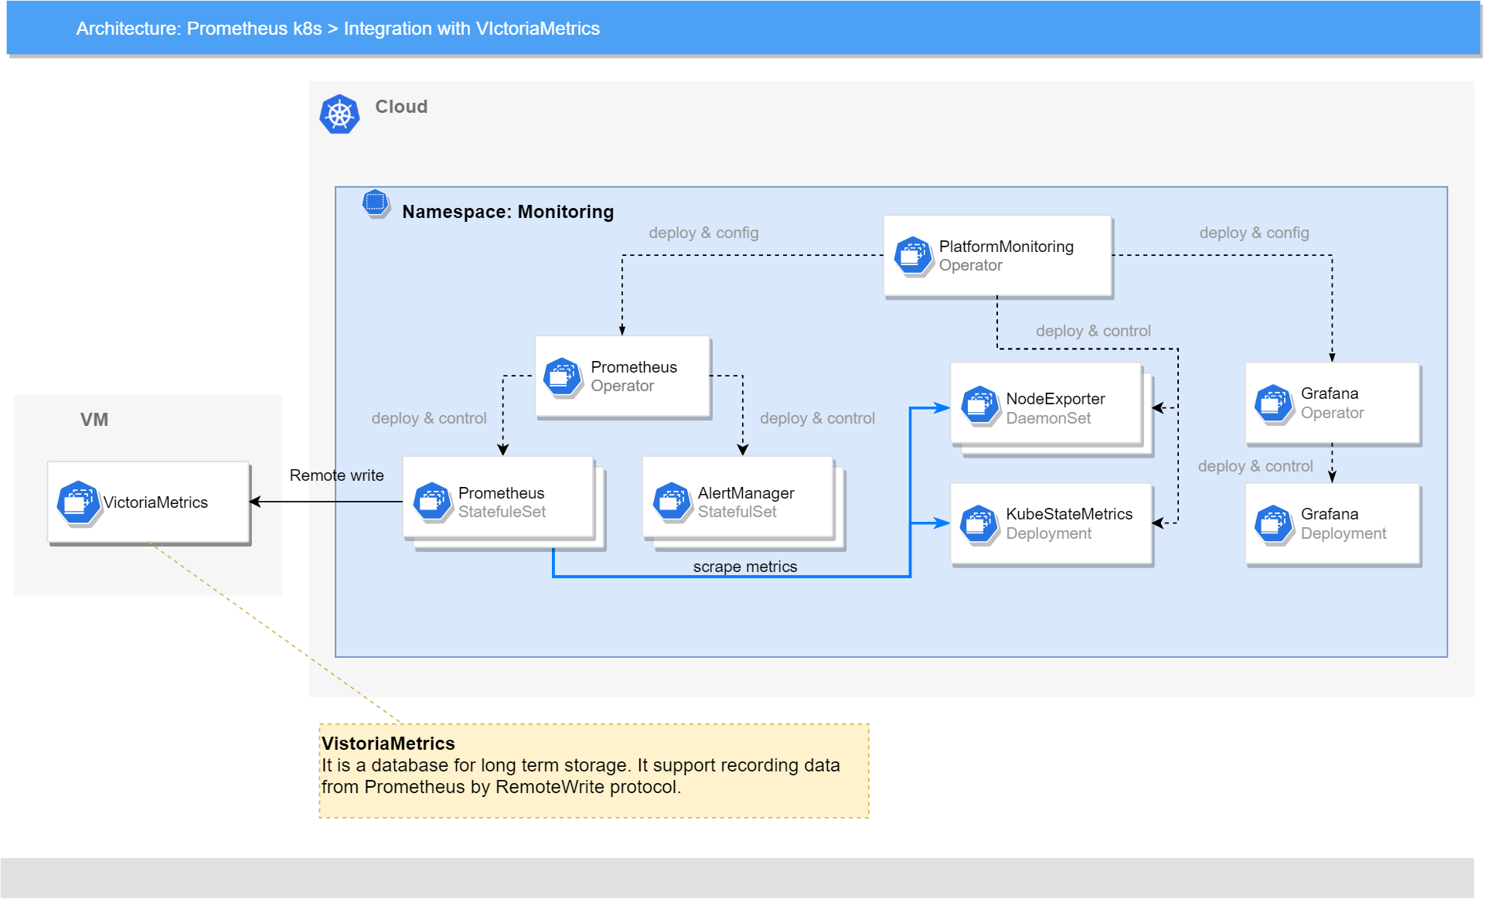Click deploy & config label left of PlatformMonitoring

[x=703, y=233]
